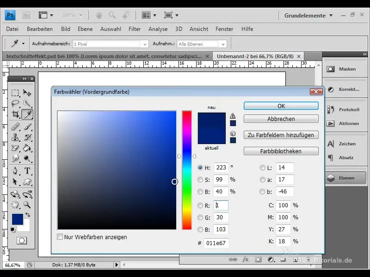Select the brightness B radio button
Image resolution: width=370 pixels, height=277 pixels.
200,192
